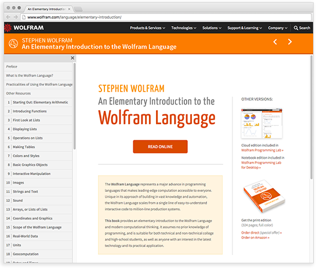The width and height of the screenshot is (316, 268).
Task: Click the orange banner book title
Action: (99, 46)
